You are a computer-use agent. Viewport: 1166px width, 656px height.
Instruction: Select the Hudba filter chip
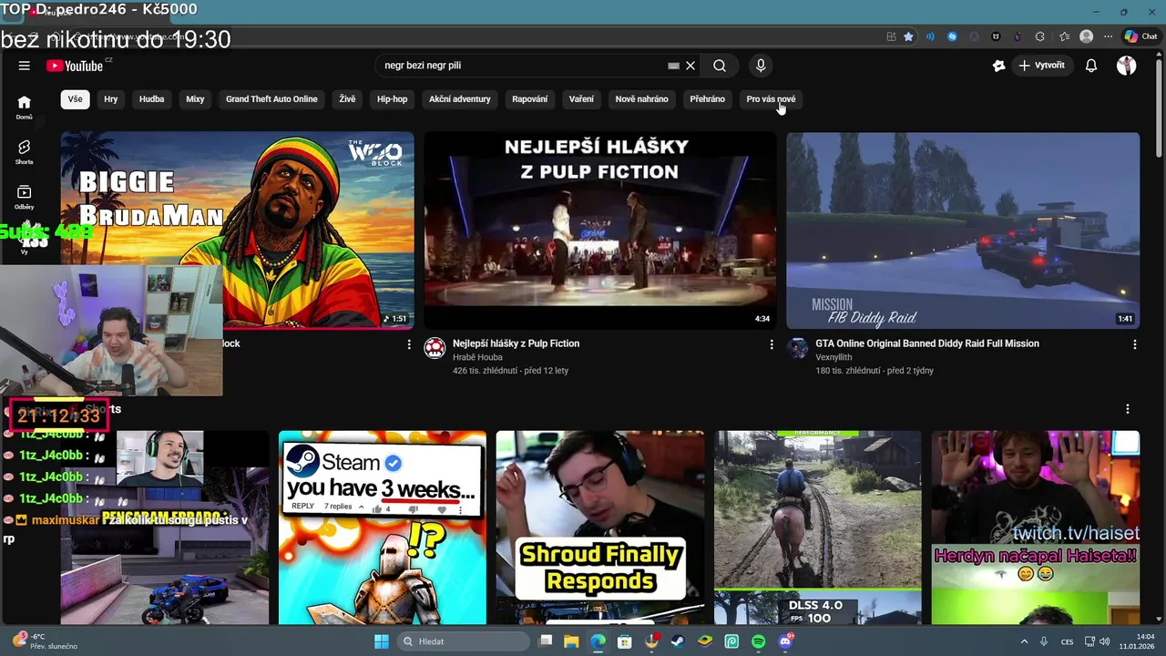pos(152,99)
